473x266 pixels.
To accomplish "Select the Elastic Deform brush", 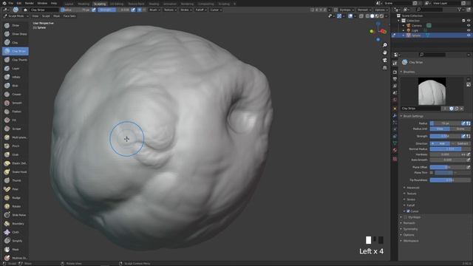I will coord(15,163).
